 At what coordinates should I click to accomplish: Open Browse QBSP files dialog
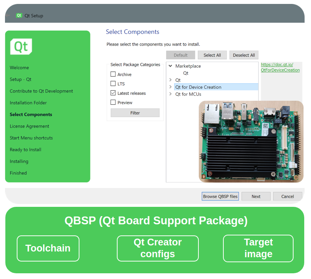click(220, 196)
